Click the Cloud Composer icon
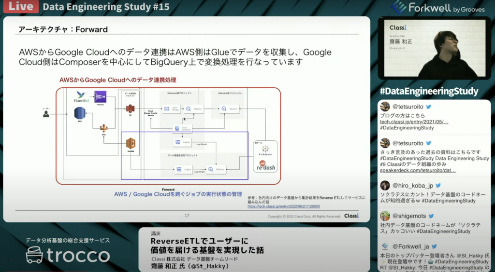This screenshot has width=495, height=272. (x=179, y=128)
